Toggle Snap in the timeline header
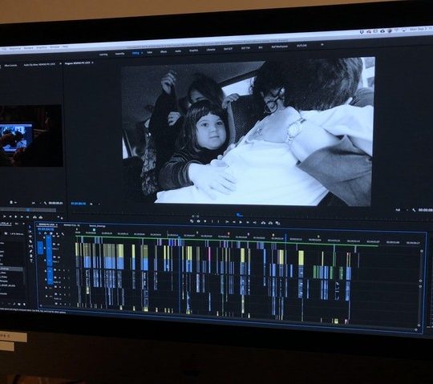433x384 pixels. click(x=45, y=233)
